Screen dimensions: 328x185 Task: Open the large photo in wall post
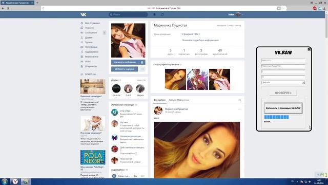pyautogui.click(x=197, y=150)
